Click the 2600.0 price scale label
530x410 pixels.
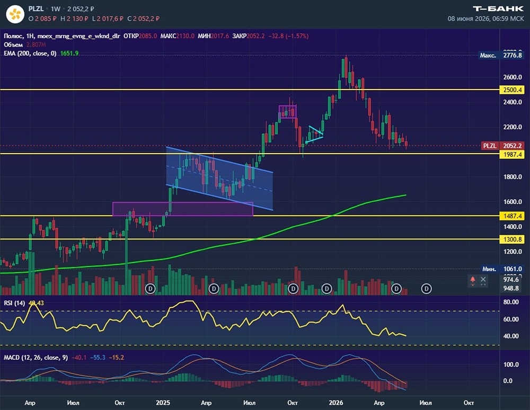pyautogui.click(x=513, y=77)
